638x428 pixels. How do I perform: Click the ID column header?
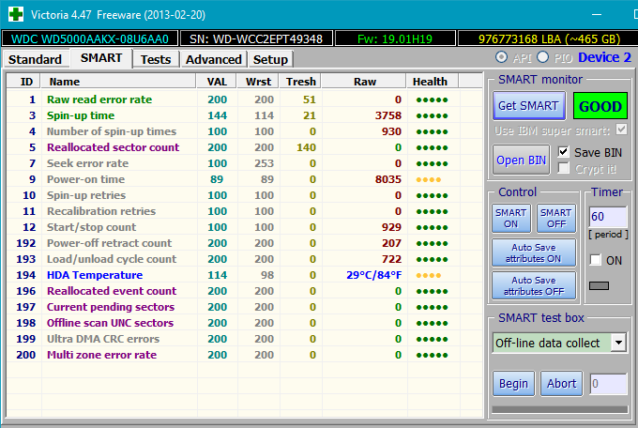coord(23,82)
